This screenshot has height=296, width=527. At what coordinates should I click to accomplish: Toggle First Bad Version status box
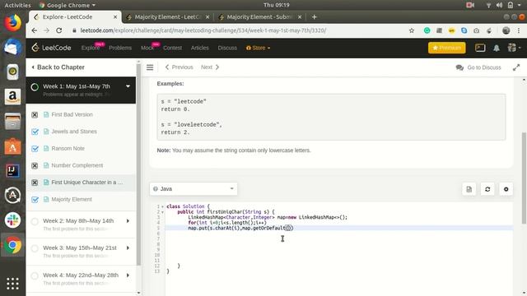pyautogui.click(x=35, y=115)
